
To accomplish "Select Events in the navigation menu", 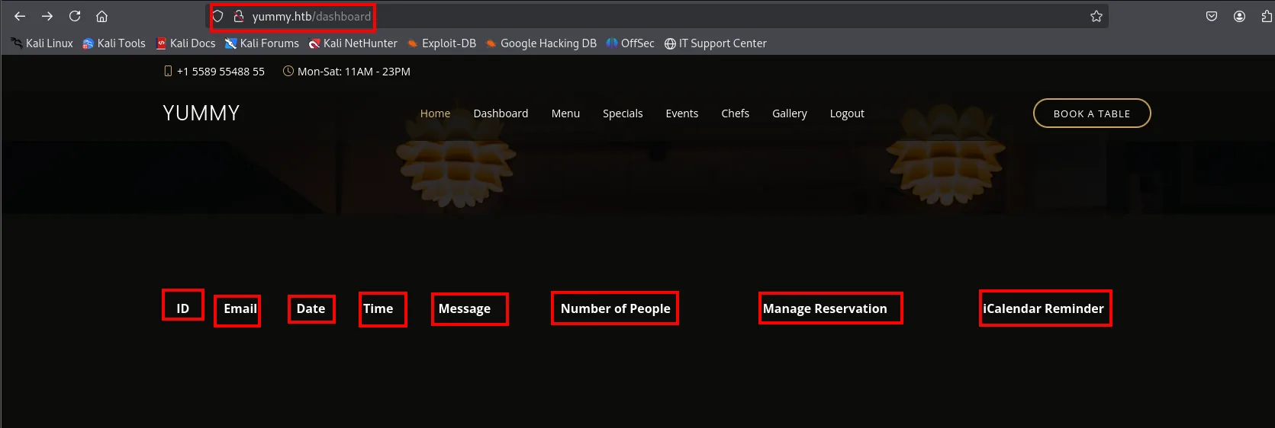I will (681, 113).
